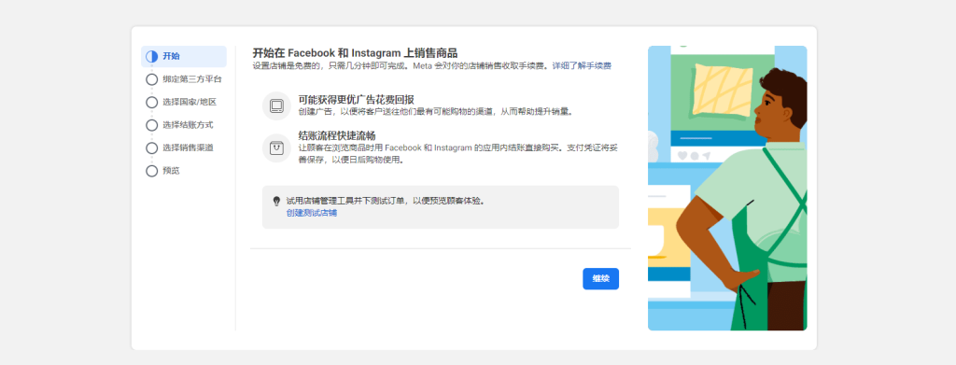Click the title 开始在 Facebook 和 Instagram 上销售商品
The image size is (956, 365).
point(356,53)
